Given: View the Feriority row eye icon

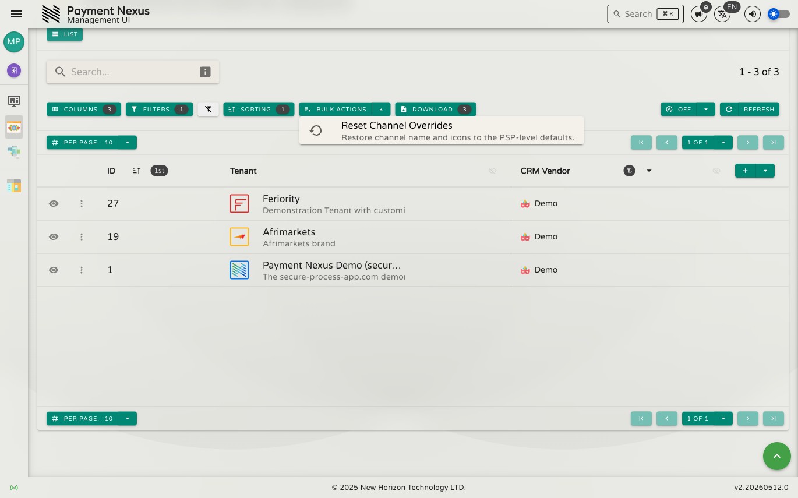Looking at the screenshot, I should click(54, 203).
